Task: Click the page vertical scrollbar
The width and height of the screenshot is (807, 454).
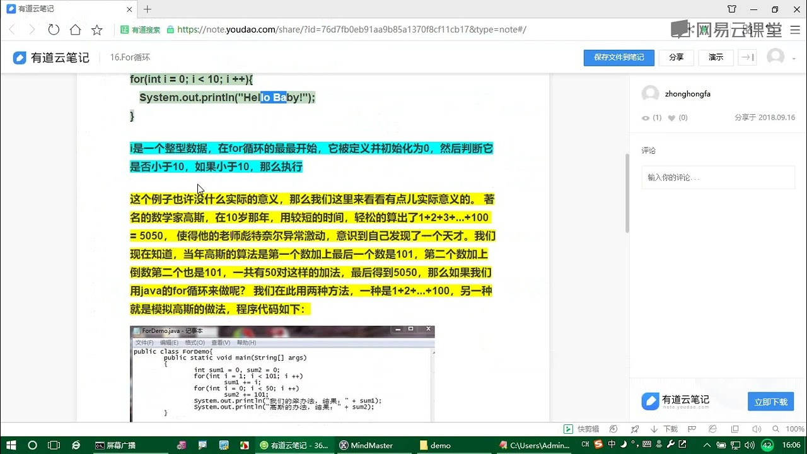Action: 626,192
